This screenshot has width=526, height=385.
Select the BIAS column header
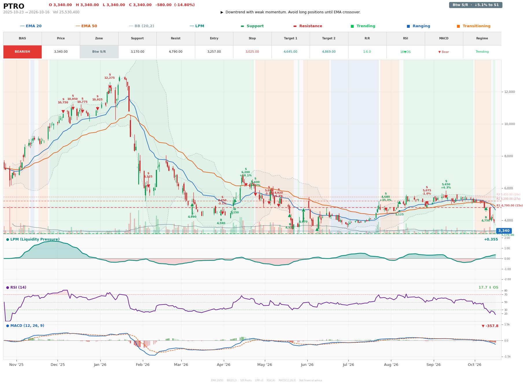(x=23, y=38)
